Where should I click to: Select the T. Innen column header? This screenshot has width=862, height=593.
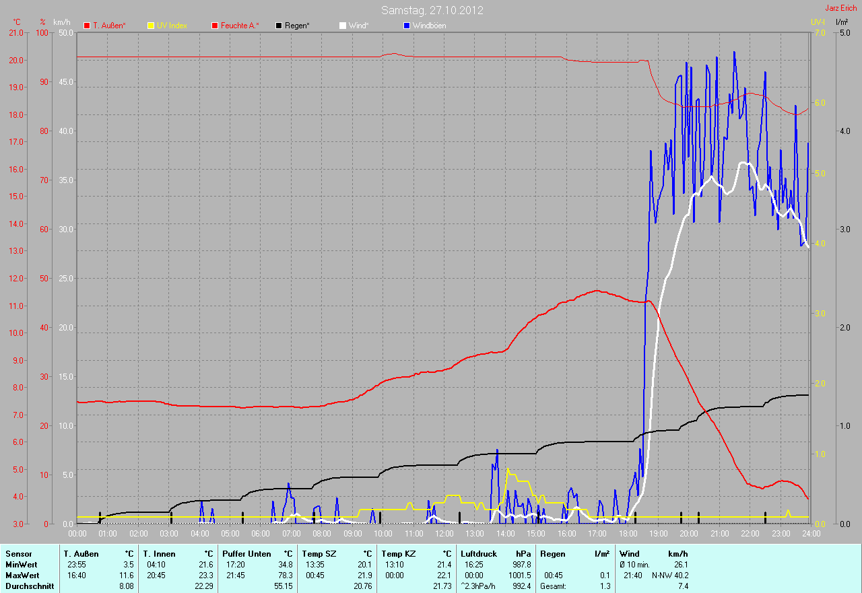tap(160, 553)
